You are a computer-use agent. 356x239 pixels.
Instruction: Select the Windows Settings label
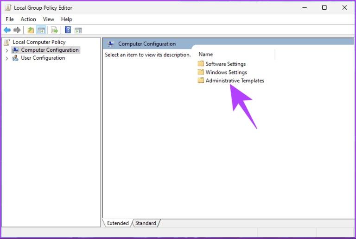coord(226,72)
